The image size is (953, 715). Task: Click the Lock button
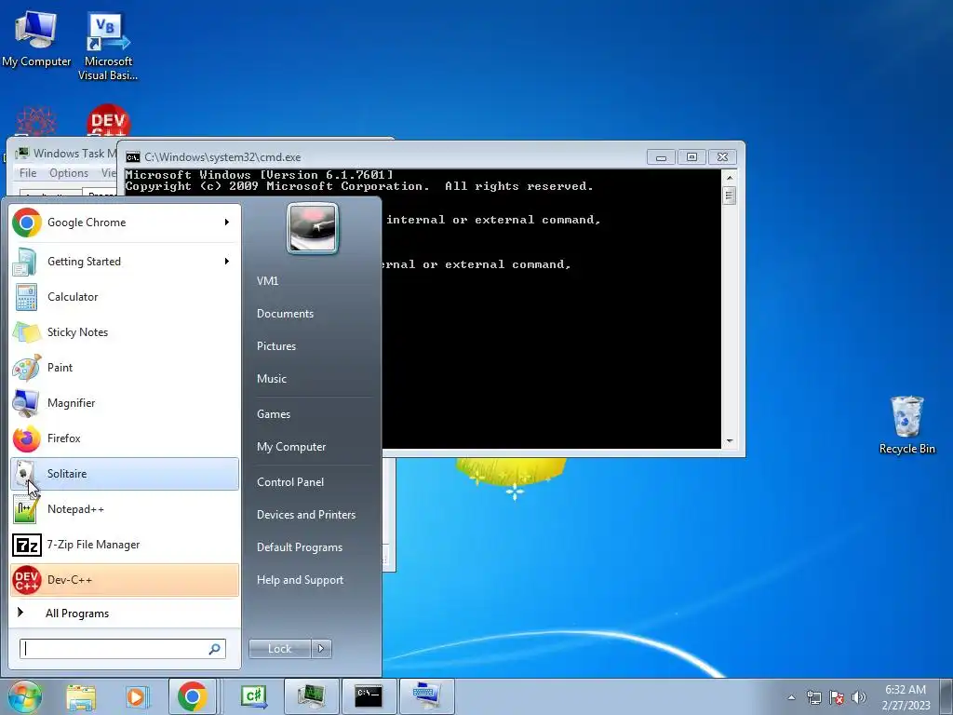[x=280, y=649]
